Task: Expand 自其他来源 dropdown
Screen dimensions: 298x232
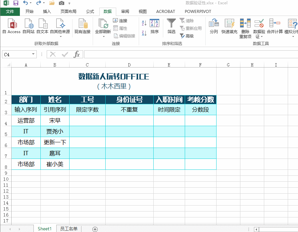Action: 61,36
